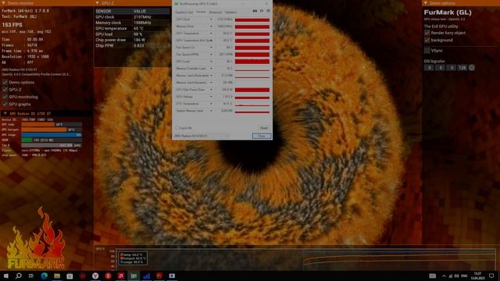Image resolution: width=500 pixels, height=281 pixels.
Task: Collapse the Demo monitor panel header
Action: (4, 3)
